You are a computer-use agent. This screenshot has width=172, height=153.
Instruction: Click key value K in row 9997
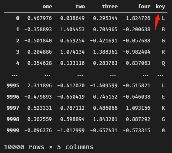pyautogui.click(x=163, y=108)
